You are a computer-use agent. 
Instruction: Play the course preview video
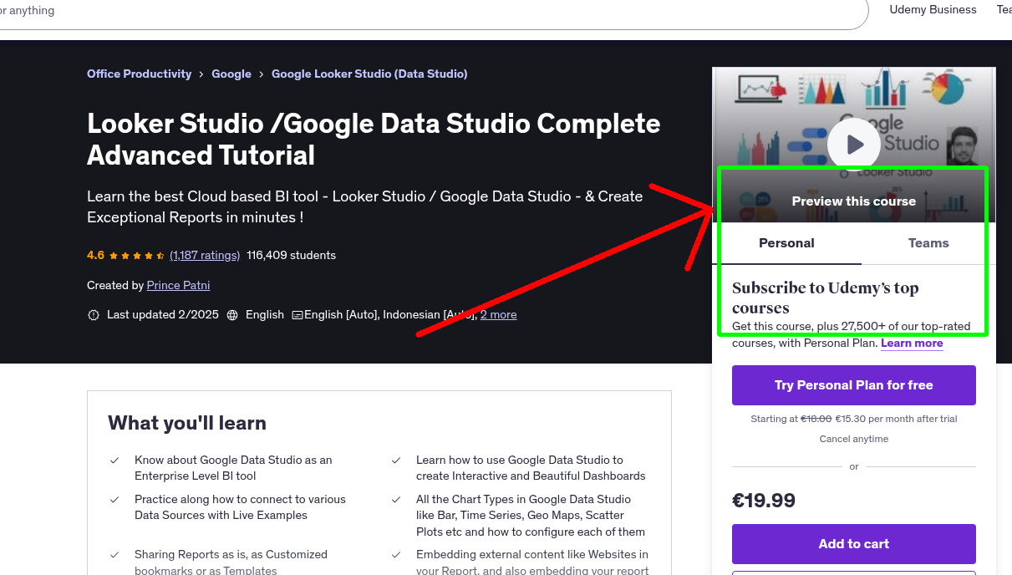coord(853,144)
